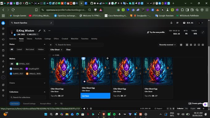Switch to the Tokens tab
This screenshot has width=210, height=118.
pyautogui.click(x=29, y=39)
